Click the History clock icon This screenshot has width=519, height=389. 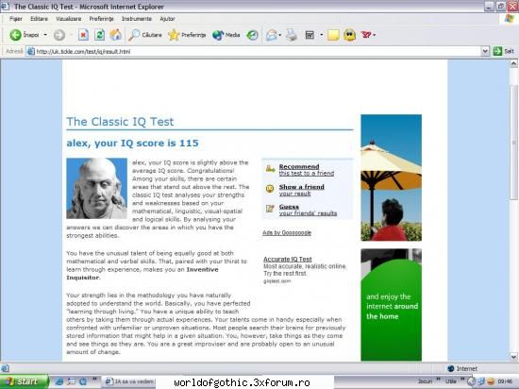tap(252, 35)
